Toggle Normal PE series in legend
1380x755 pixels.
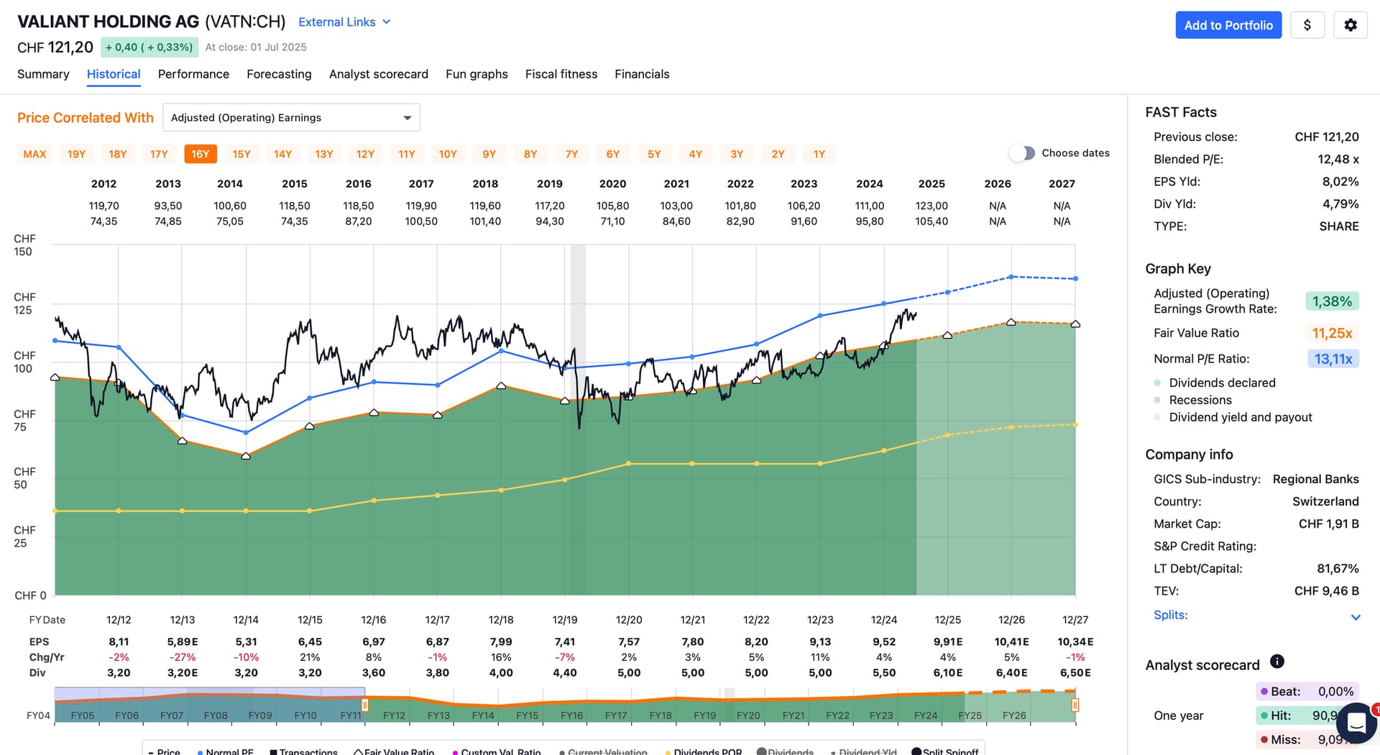pos(225,752)
